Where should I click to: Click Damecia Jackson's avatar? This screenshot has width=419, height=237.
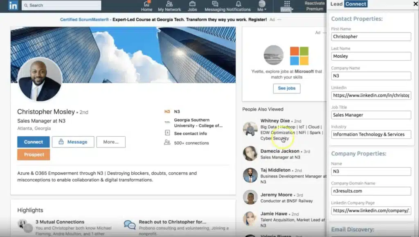point(250,153)
